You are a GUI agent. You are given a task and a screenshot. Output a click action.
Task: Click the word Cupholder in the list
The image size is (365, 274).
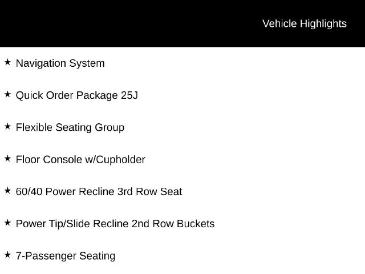pos(120,160)
